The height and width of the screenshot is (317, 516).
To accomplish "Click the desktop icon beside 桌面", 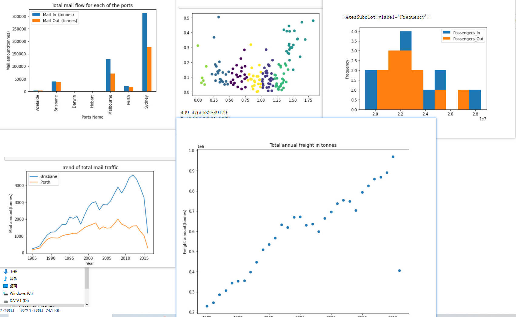I will 5,286.
